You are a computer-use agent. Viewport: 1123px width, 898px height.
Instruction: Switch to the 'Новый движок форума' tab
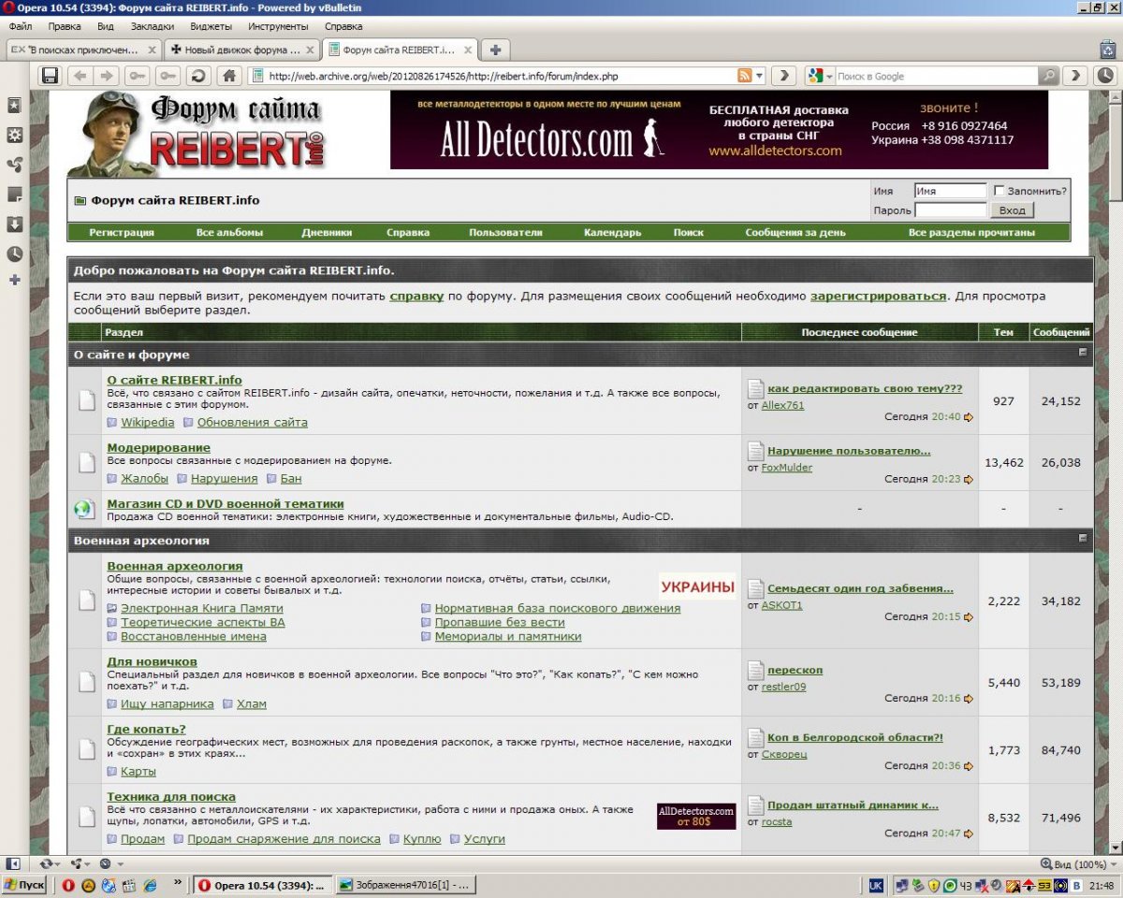242,50
